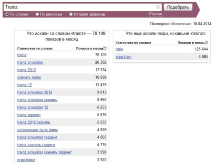Click the value '125 644' for train
The image size is (216, 163).
[201, 49]
